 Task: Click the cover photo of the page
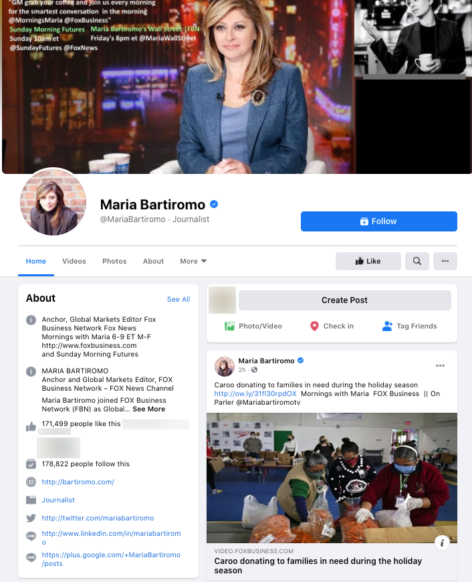coord(237,87)
